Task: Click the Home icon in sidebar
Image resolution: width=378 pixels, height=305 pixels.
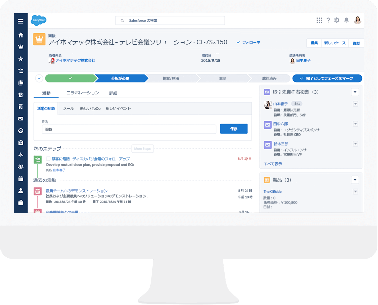Action: [21, 35]
